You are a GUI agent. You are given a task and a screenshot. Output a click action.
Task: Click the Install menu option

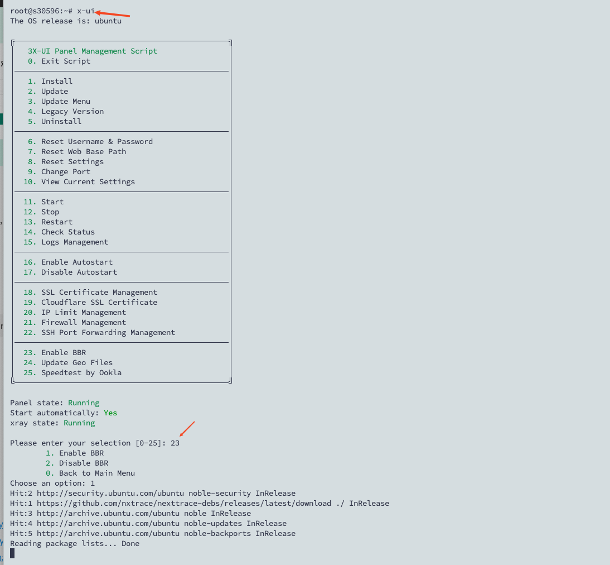(56, 81)
